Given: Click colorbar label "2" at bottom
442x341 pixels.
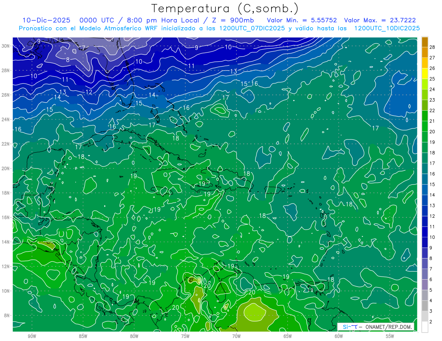Looking at the screenshot, I should click(x=431, y=322).
